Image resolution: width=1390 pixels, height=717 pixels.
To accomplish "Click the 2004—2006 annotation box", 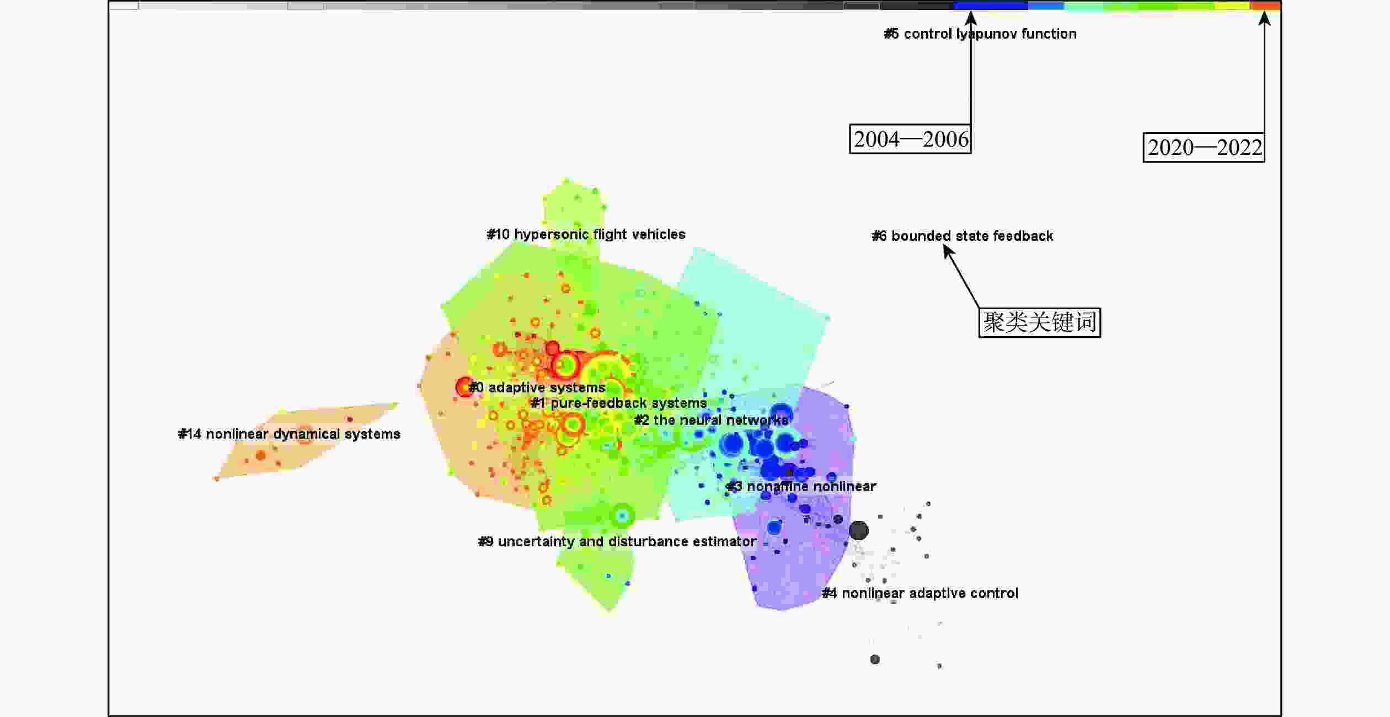I will (x=910, y=139).
